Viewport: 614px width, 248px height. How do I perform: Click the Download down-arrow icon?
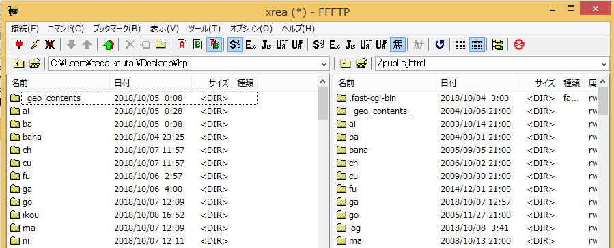pyautogui.click(x=71, y=44)
